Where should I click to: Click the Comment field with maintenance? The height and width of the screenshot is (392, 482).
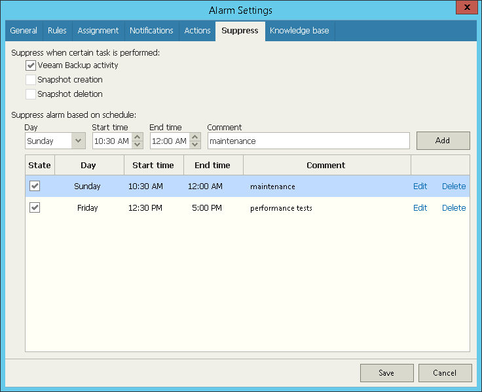point(308,141)
